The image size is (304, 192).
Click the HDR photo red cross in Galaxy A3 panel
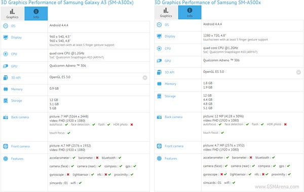(132, 125)
